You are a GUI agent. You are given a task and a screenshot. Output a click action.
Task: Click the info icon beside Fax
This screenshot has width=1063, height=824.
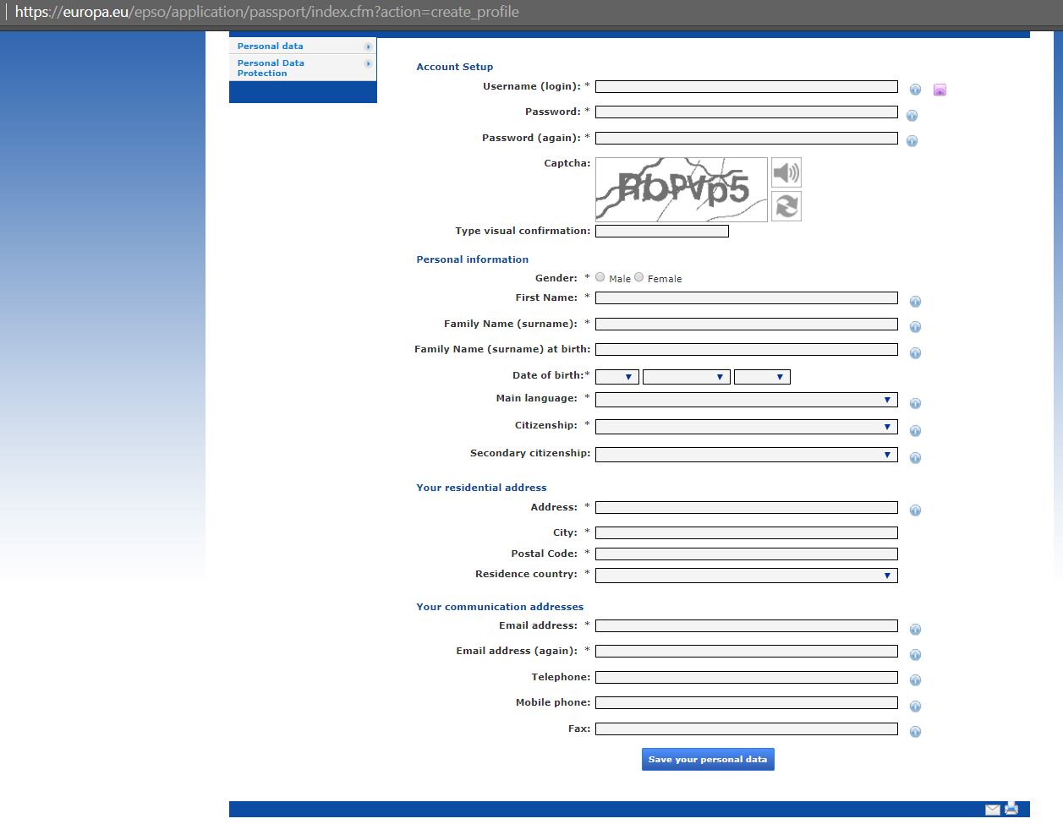pyautogui.click(x=915, y=732)
